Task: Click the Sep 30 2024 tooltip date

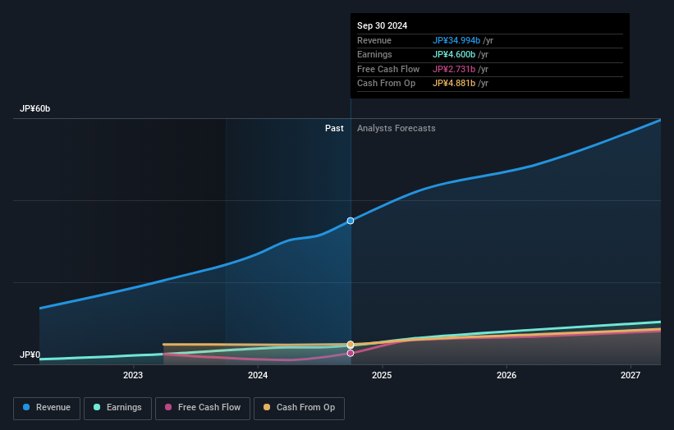Action: 382,26
